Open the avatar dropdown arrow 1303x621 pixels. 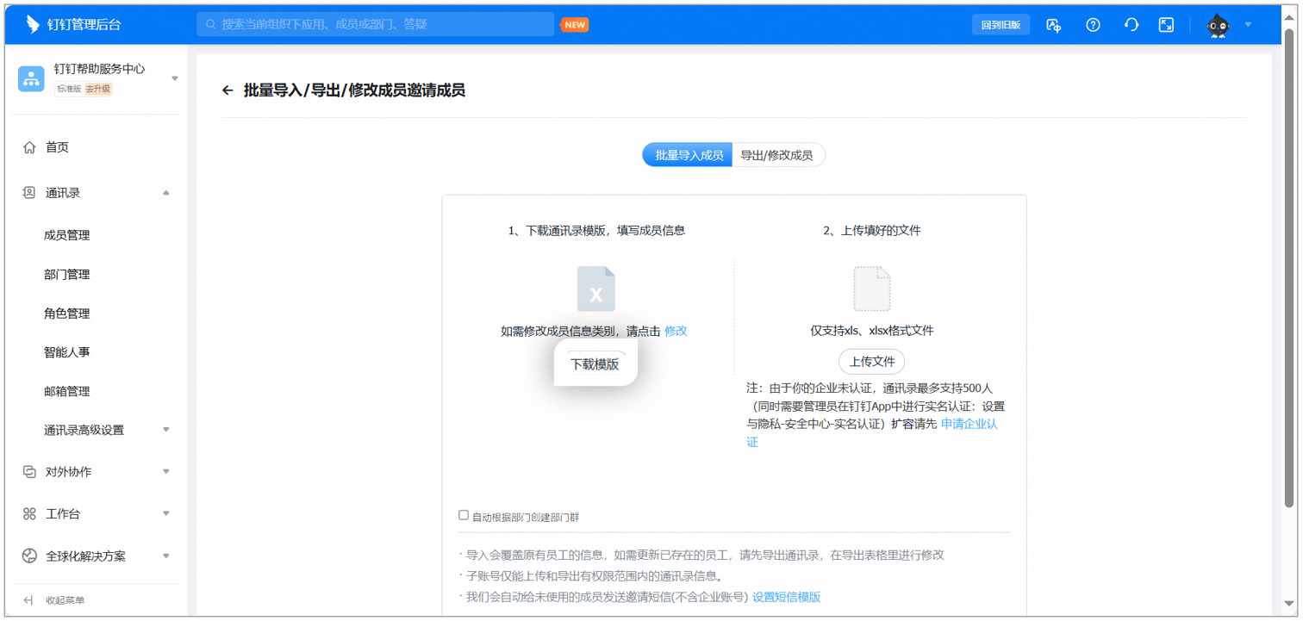[1248, 25]
